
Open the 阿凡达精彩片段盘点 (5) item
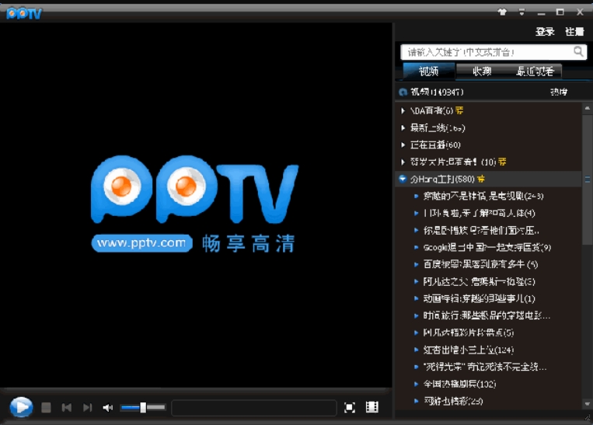pos(468,333)
